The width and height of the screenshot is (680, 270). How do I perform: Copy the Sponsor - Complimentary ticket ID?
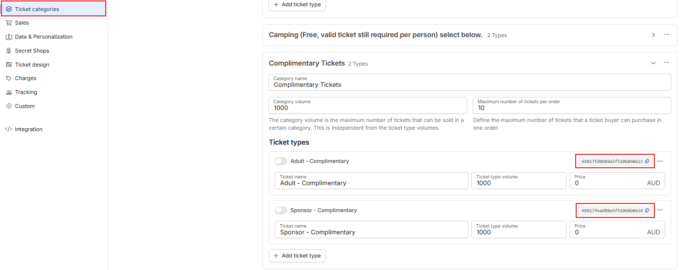pos(647,211)
